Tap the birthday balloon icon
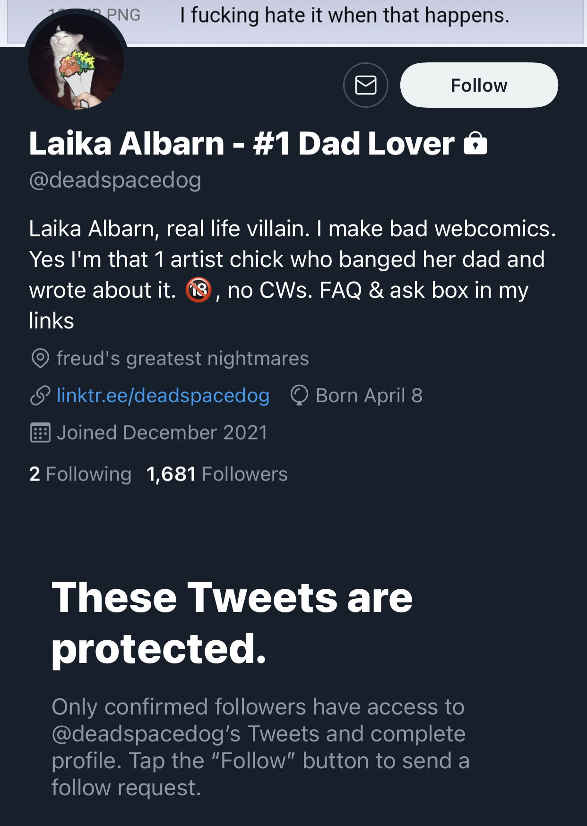587x826 pixels. coord(299,396)
